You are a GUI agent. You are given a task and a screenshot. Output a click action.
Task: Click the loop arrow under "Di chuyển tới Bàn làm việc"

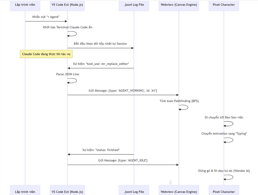[229, 124]
